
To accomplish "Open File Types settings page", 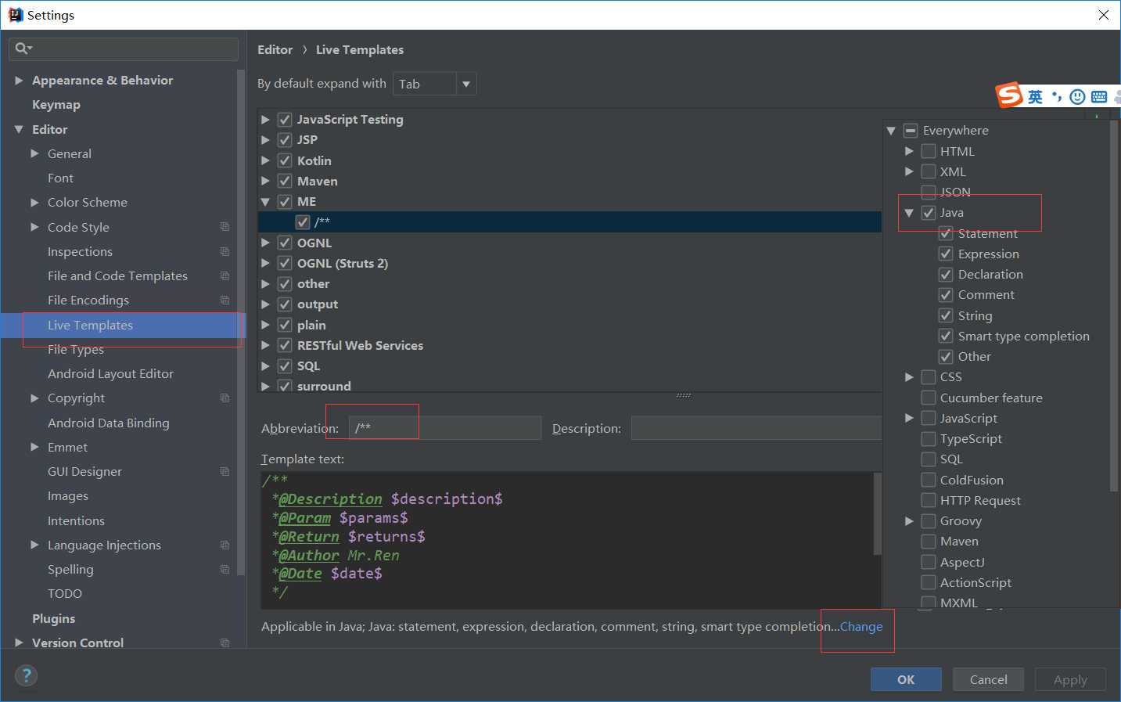I will point(76,349).
